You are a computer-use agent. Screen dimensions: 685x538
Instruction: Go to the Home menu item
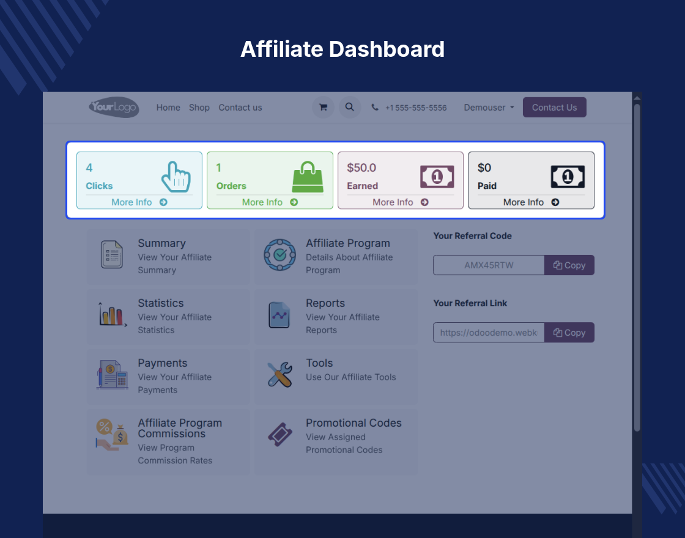pyautogui.click(x=168, y=108)
